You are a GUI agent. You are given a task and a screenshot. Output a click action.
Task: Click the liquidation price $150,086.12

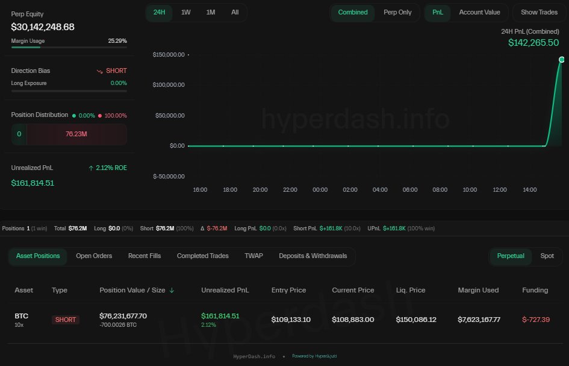coord(416,320)
